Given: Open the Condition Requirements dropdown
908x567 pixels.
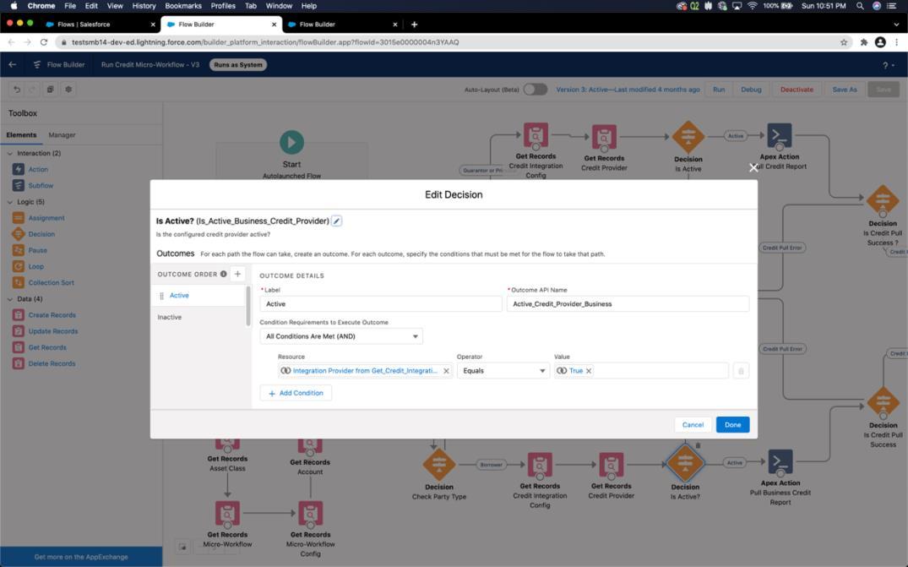Looking at the screenshot, I should tap(341, 336).
